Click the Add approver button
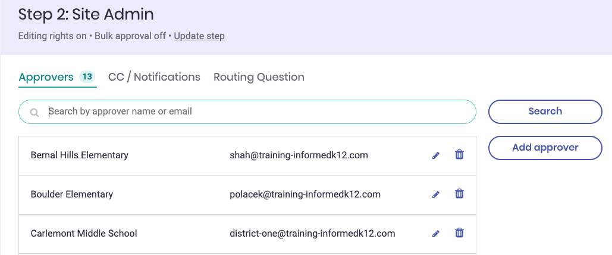Screen dimensions: 612x255 [545, 148]
